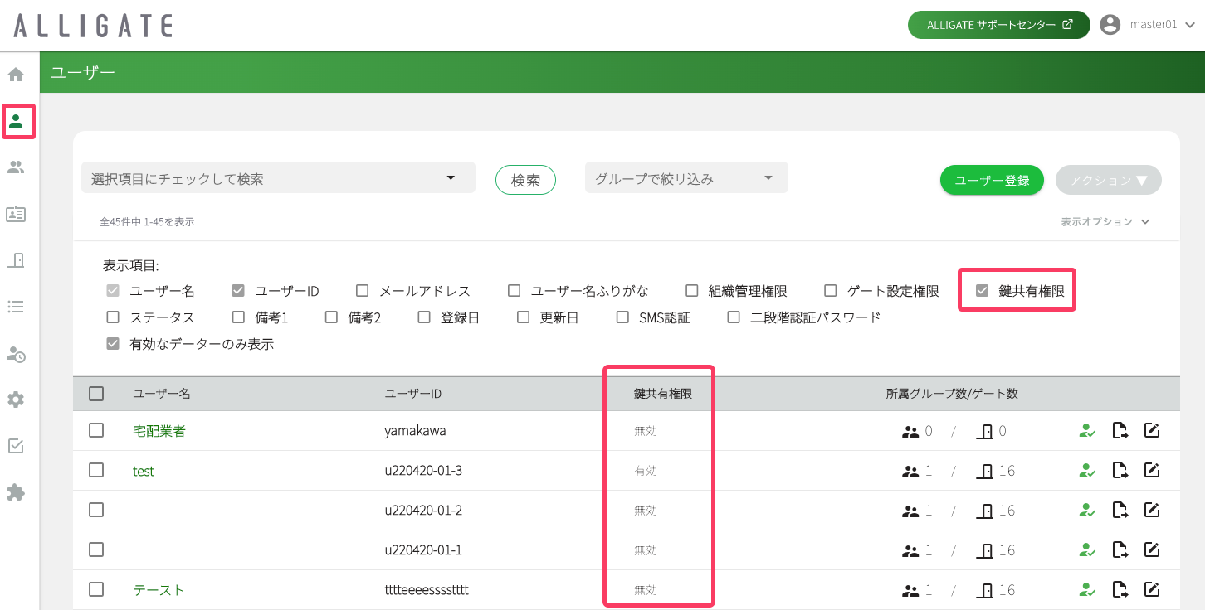Click edit pencil icon for yamakawa row
This screenshot has width=1205, height=610.
point(1151,430)
